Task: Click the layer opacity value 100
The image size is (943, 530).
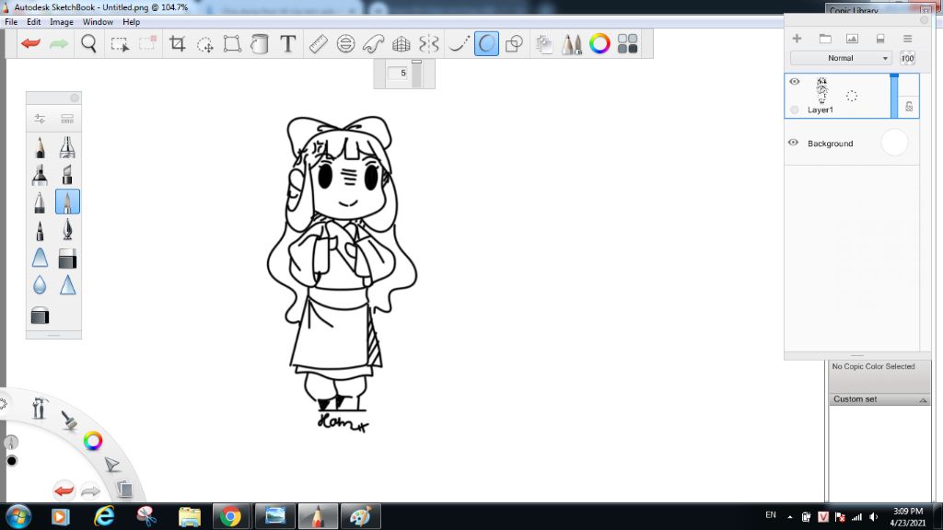Action: pos(907,58)
